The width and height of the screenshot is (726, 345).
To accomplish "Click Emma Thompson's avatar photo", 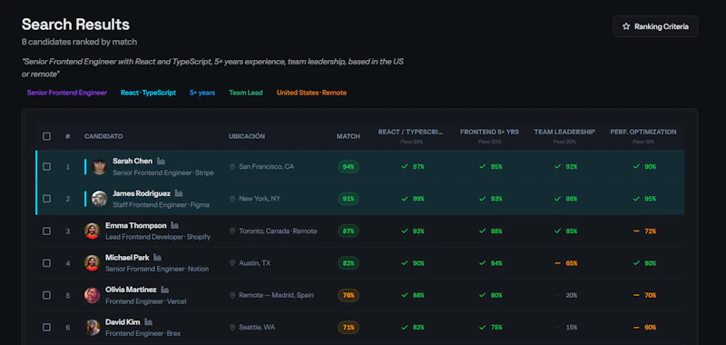I will click(92, 231).
